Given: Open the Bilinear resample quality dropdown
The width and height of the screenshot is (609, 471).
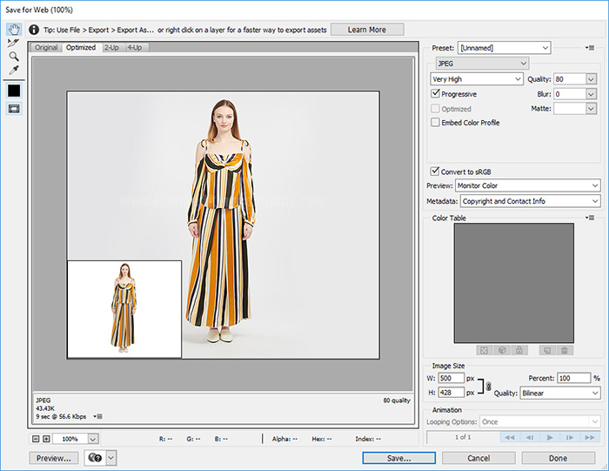Looking at the screenshot, I should pos(560,393).
